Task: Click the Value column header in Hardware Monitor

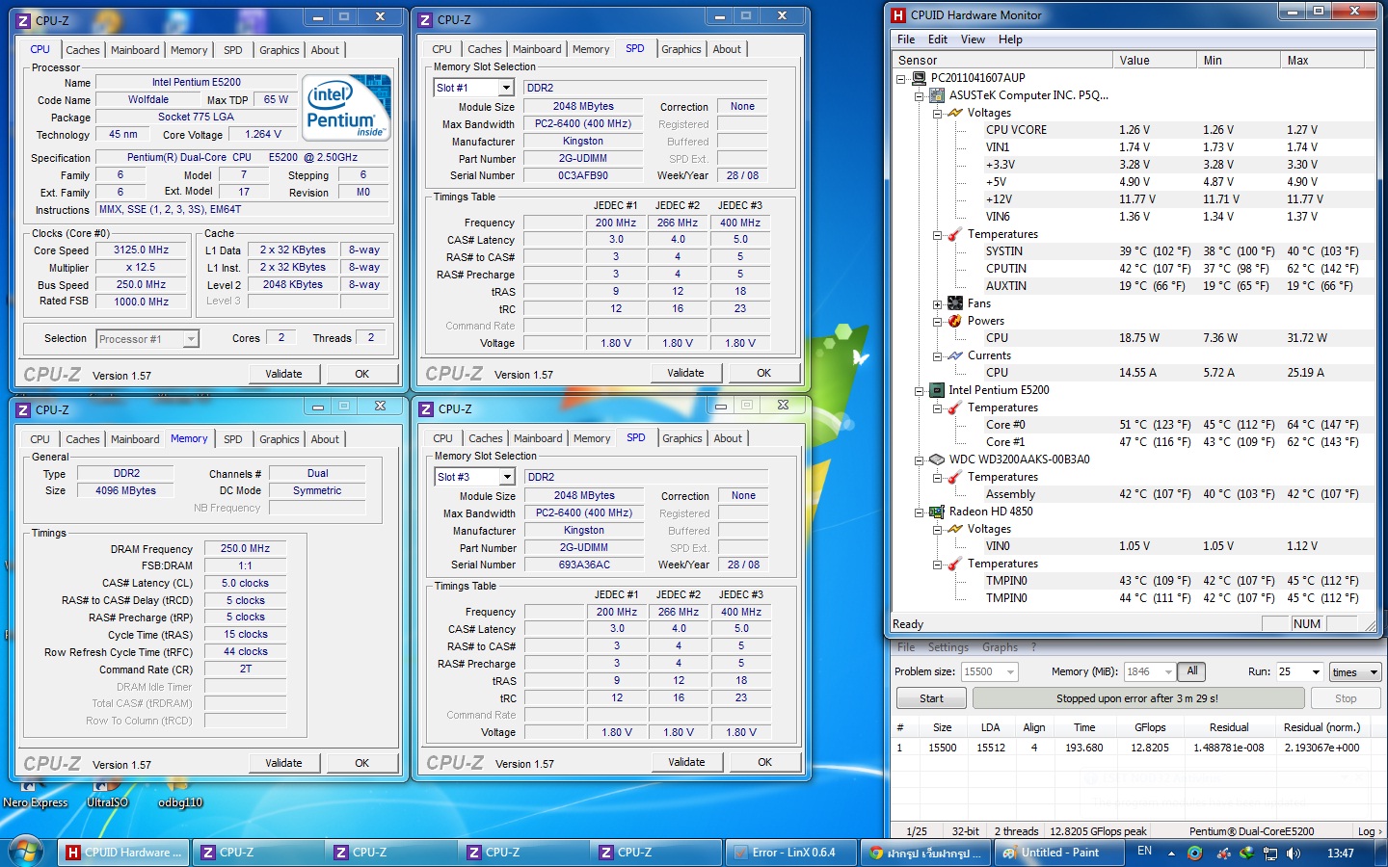Action: pos(1155,61)
